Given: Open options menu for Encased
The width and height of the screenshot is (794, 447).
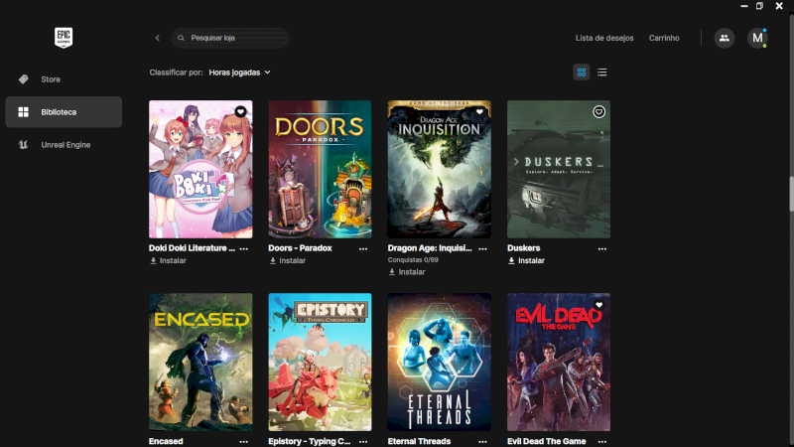Looking at the screenshot, I should click(243, 442).
